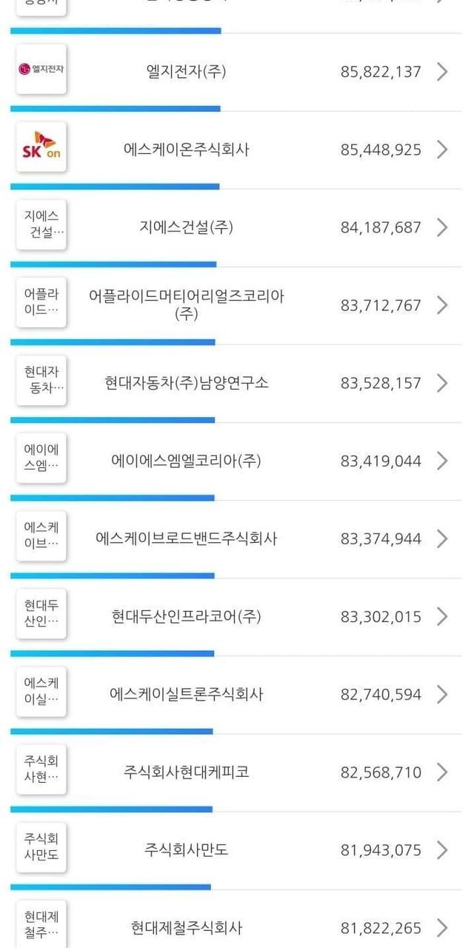Expand the 엘지전자(주) row chevron
The height and width of the screenshot is (948, 474).
(442, 72)
